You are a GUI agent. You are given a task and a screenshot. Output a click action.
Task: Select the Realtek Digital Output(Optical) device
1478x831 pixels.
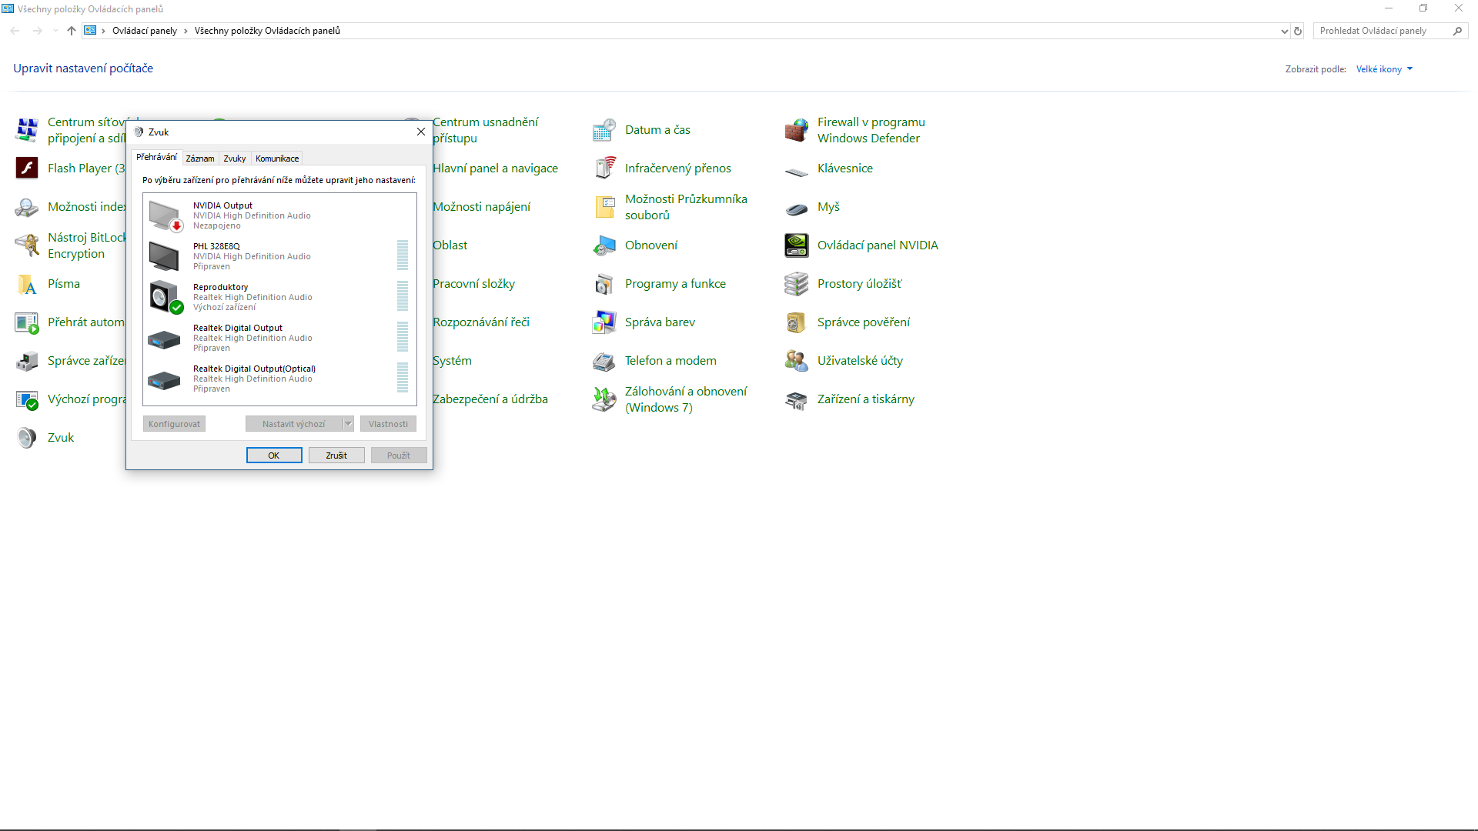click(x=252, y=379)
